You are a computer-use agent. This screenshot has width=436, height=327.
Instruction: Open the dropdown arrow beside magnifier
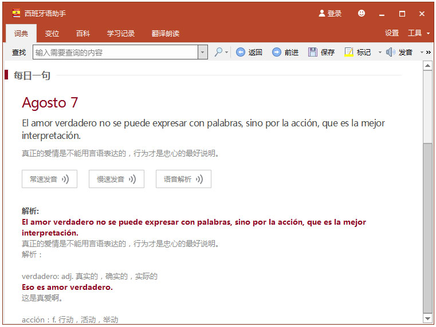(x=227, y=52)
